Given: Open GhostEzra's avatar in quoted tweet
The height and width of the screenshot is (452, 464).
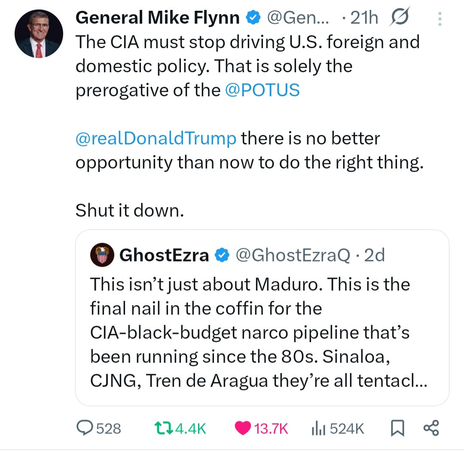Looking at the screenshot, I should point(101,256).
